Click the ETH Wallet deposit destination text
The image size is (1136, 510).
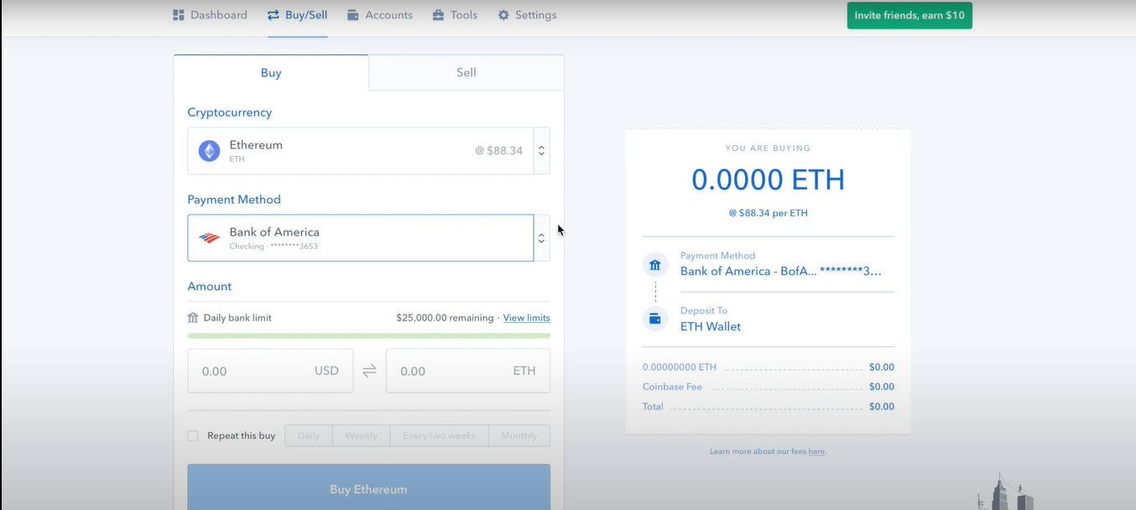tap(711, 326)
